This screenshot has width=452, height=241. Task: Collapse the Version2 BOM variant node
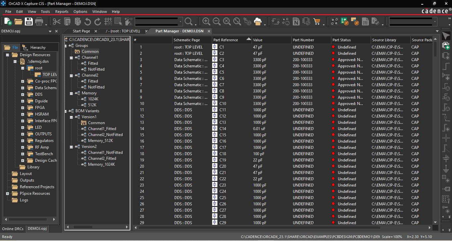point(71,147)
